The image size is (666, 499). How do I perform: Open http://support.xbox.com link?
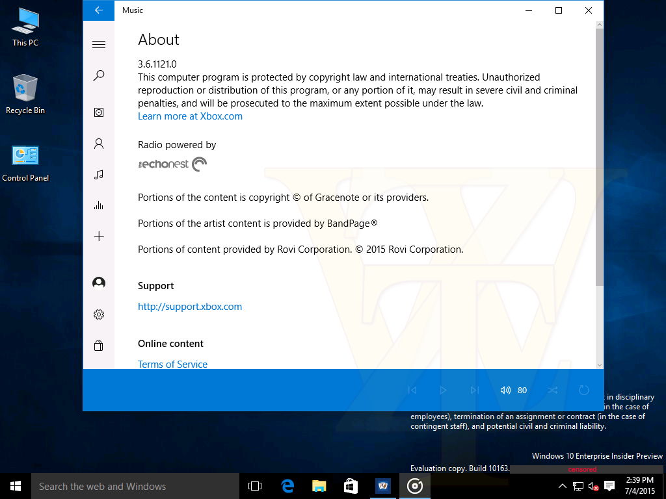[x=190, y=307]
